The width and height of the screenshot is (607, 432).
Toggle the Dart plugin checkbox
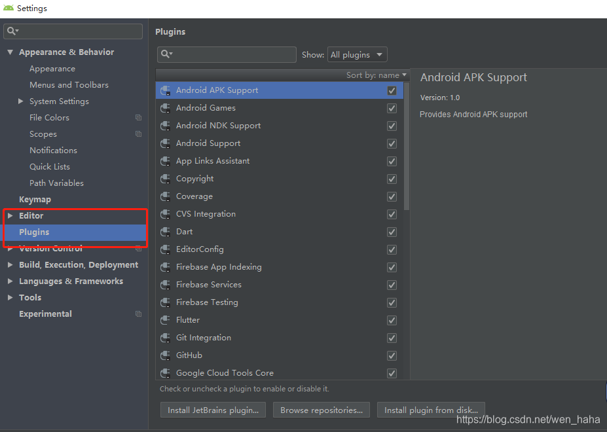392,232
